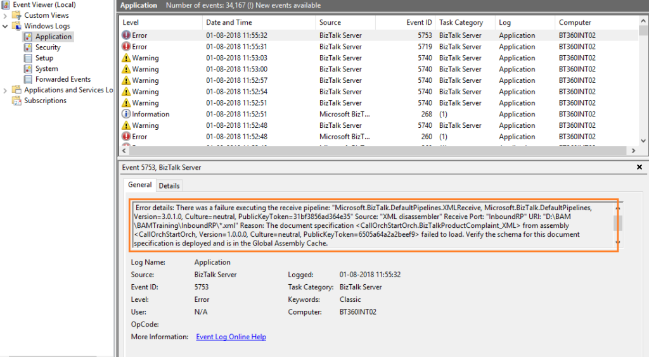This screenshot has width=649, height=357.
Task: Click the Warning icon of the 11:53:03 event
Action: [x=126, y=58]
